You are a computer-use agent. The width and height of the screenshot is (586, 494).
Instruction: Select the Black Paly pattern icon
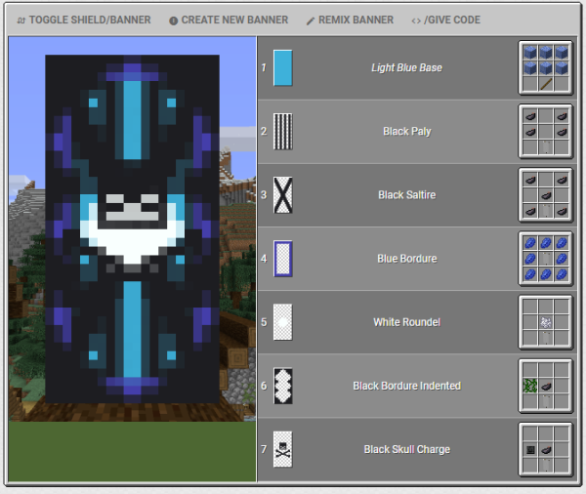pos(283,132)
